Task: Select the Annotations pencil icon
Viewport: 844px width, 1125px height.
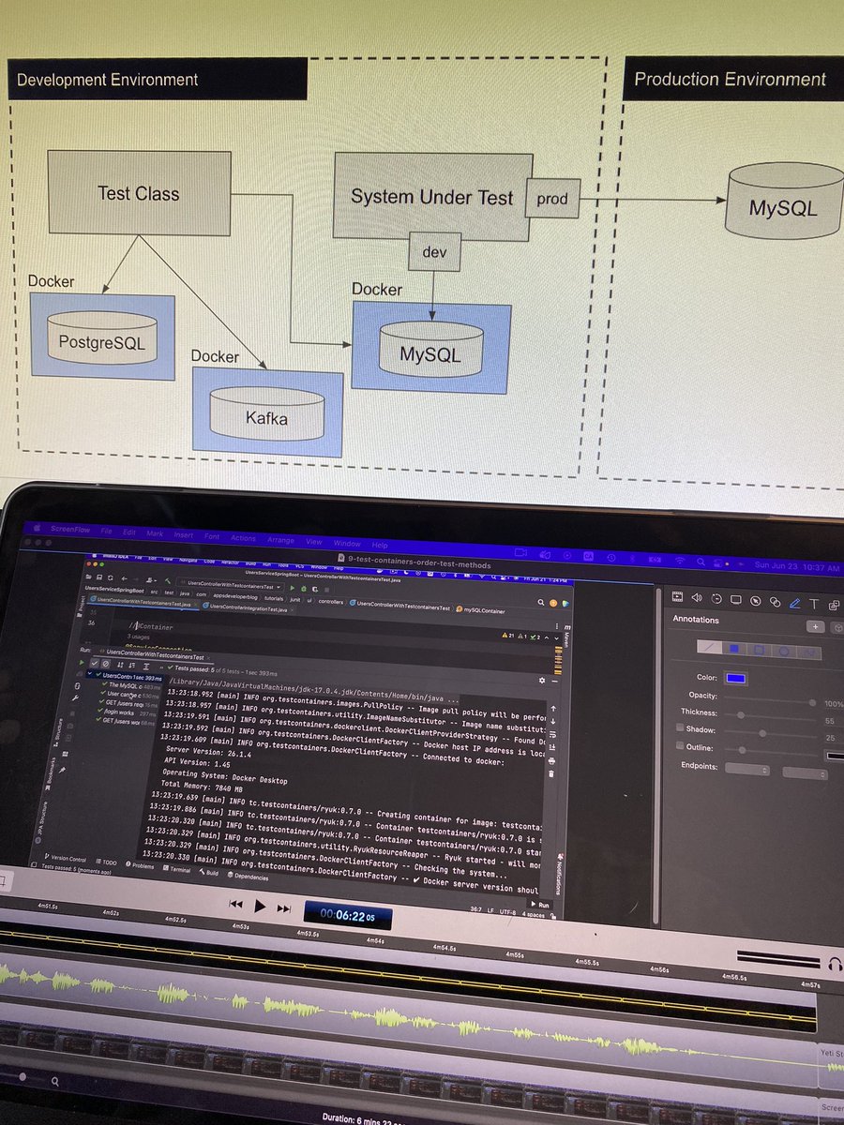Action: 795,602
